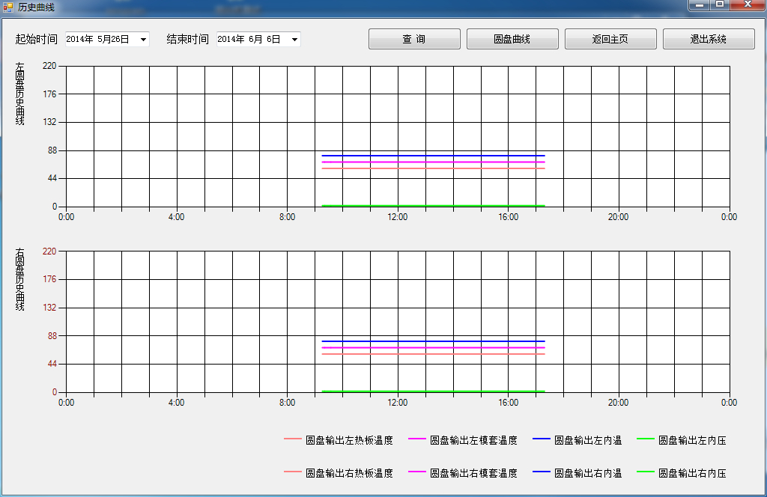Click 12:00 label on left disc chart axis
This screenshot has height=497, width=767.
(398, 217)
